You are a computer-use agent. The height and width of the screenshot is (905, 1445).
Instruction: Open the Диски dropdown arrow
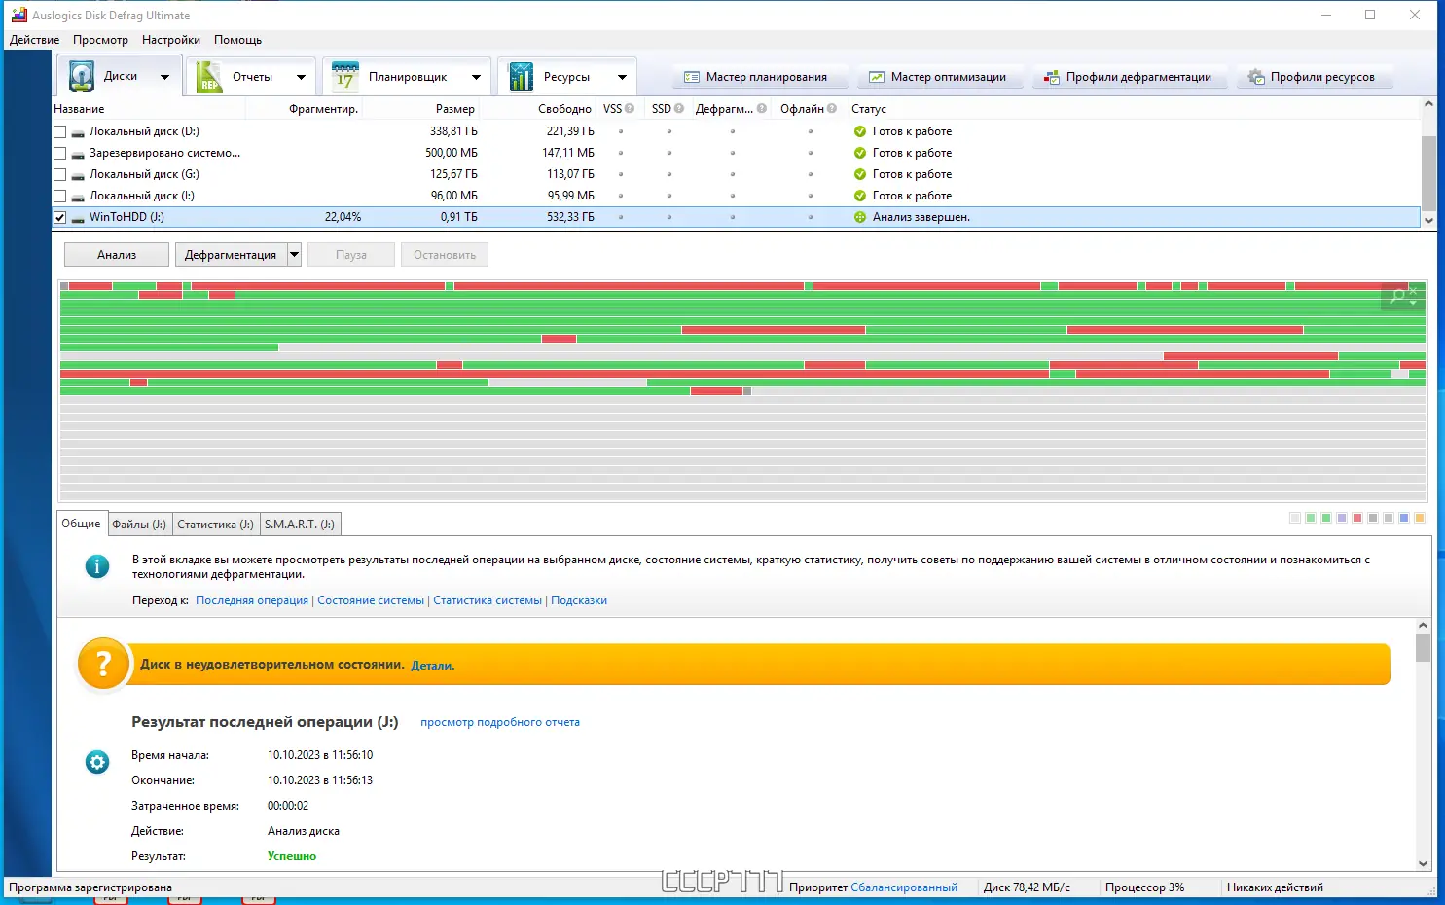164,76
